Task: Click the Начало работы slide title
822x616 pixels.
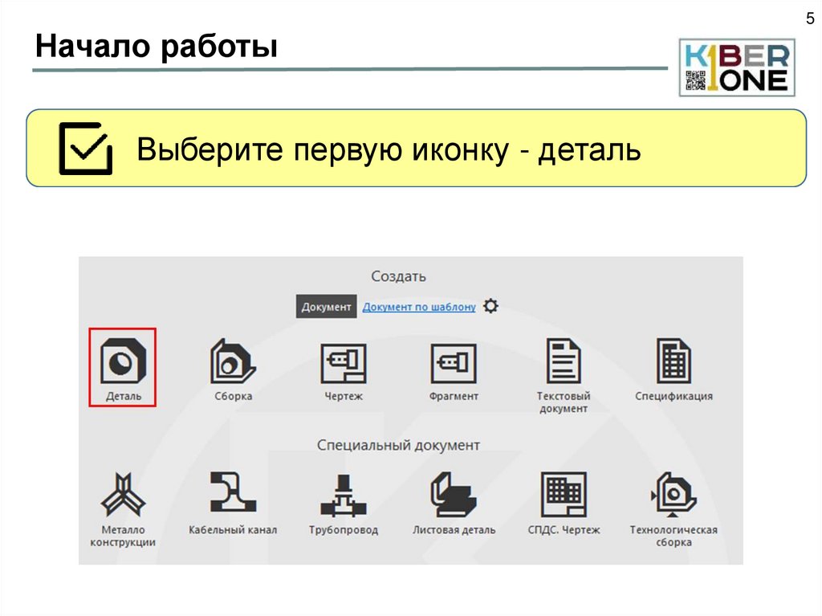Action: click(157, 46)
